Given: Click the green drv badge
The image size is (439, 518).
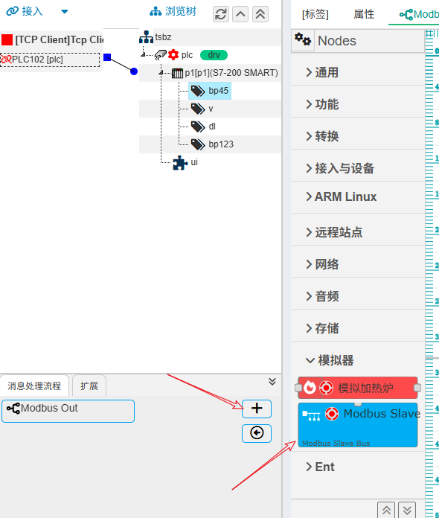Looking at the screenshot, I should pos(214,55).
